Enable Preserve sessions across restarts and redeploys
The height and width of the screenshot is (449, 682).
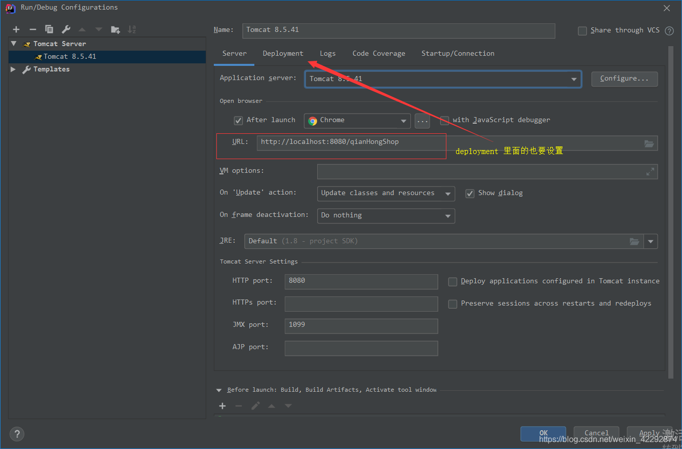[x=452, y=304]
